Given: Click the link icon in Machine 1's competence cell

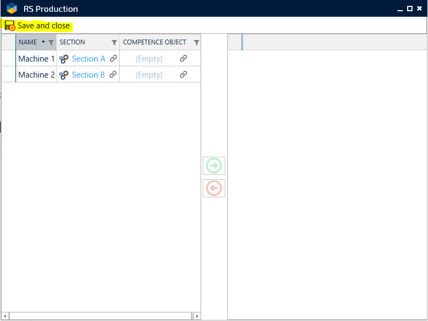Looking at the screenshot, I should tap(184, 59).
